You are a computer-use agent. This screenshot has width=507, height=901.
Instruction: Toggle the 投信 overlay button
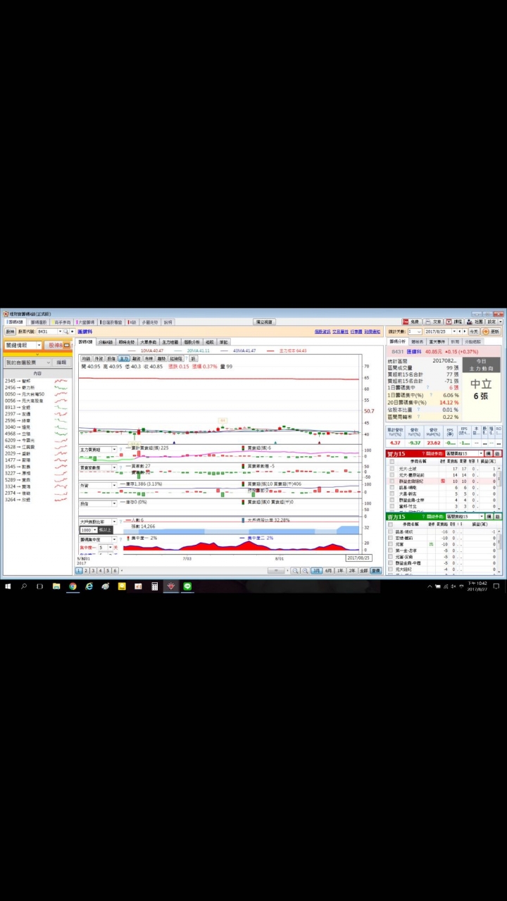pos(111,358)
